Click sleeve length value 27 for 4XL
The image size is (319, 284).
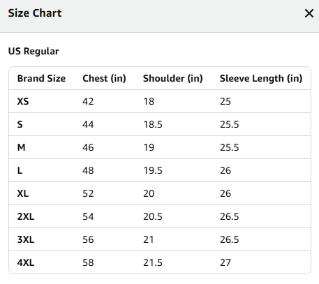pyautogui.click(x=225, y=262)
